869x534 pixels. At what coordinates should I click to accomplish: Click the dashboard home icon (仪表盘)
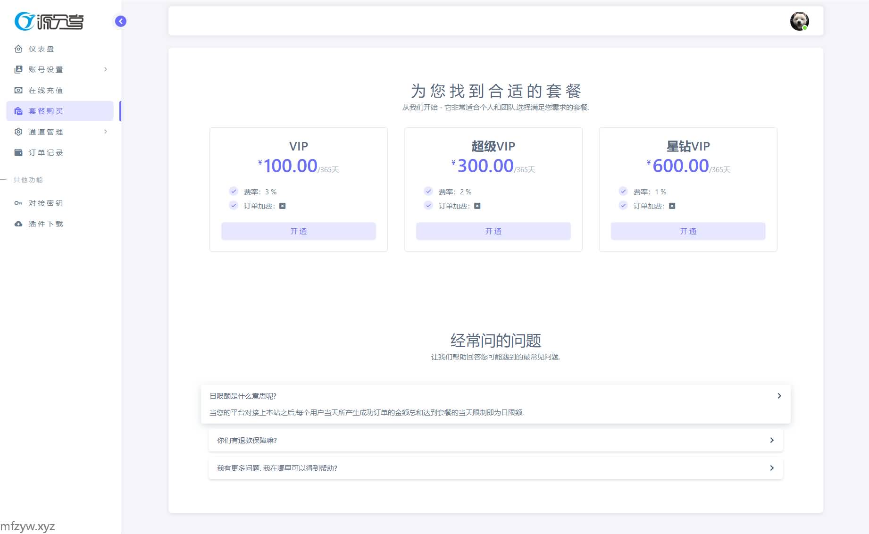click(18, 49)
